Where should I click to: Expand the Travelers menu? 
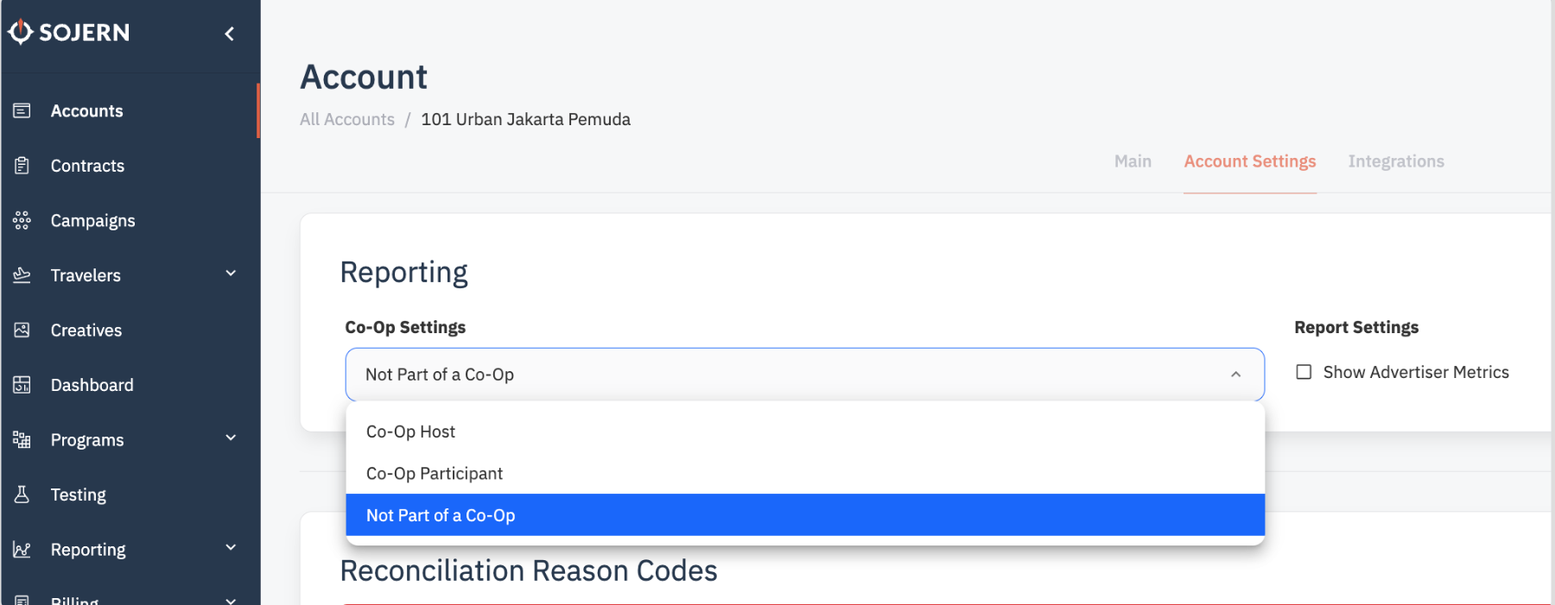pos(230,274)
